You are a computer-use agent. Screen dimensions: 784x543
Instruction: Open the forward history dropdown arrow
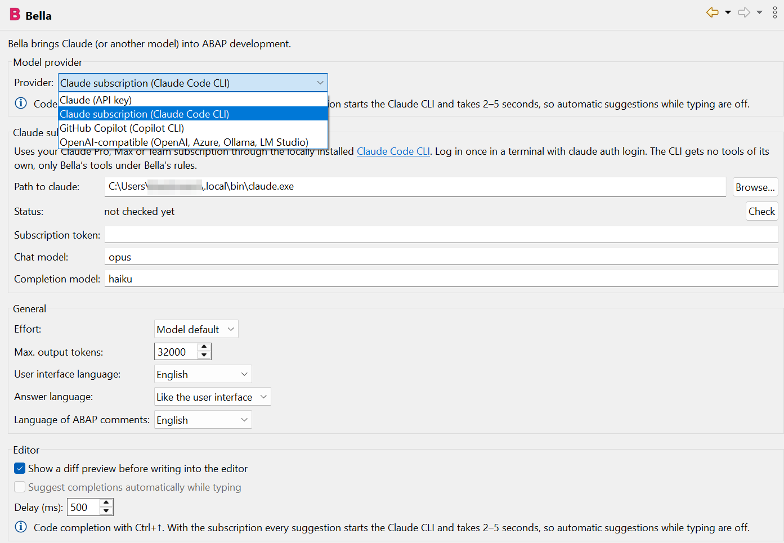coord(759,12)
